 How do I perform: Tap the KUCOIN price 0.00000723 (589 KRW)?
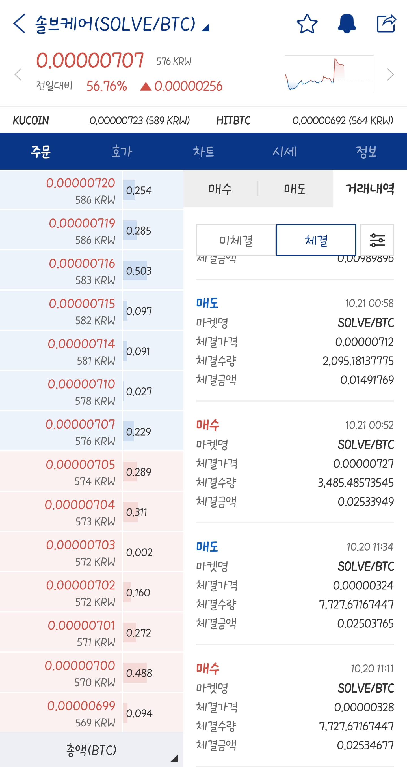(x=140, y=121)
